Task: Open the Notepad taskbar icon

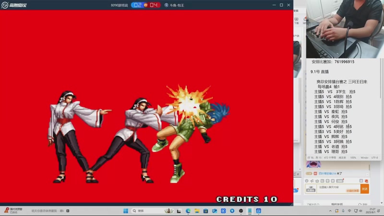Action: click(x=250, y=211)
